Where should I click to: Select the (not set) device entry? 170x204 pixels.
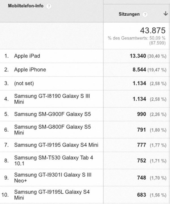pyautogui.click(x=24, y=83)
